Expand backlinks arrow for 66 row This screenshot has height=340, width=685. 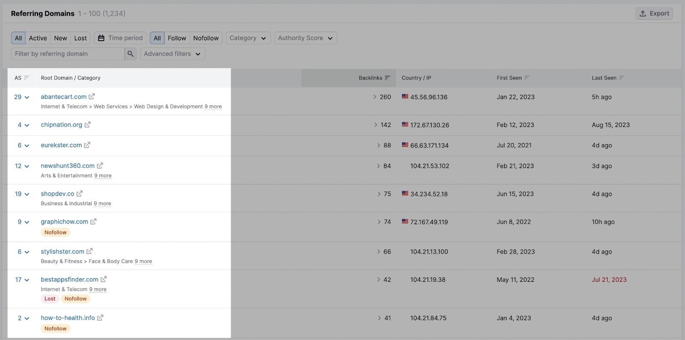(378, 252)
